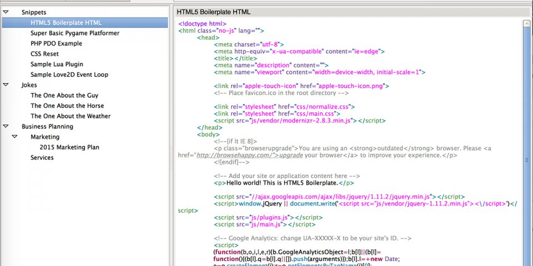533x266 pixels.
Task: Select the Business Planning folder label
Action: coord(48,126)
